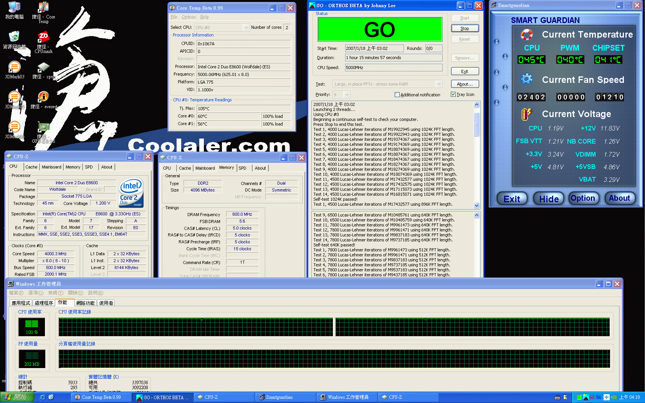Click the 工作管理員 title bar icon

[11, 284]
